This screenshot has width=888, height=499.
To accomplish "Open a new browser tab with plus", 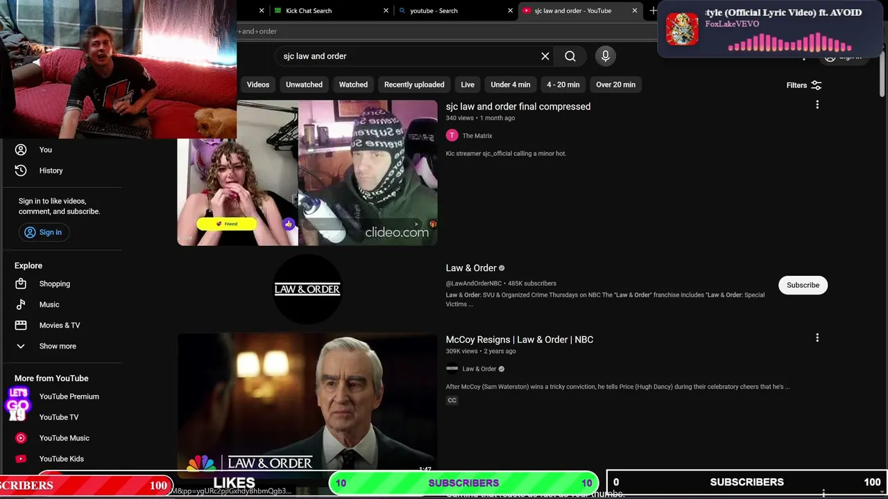I will pyautogui.click(x=653, y=10).
